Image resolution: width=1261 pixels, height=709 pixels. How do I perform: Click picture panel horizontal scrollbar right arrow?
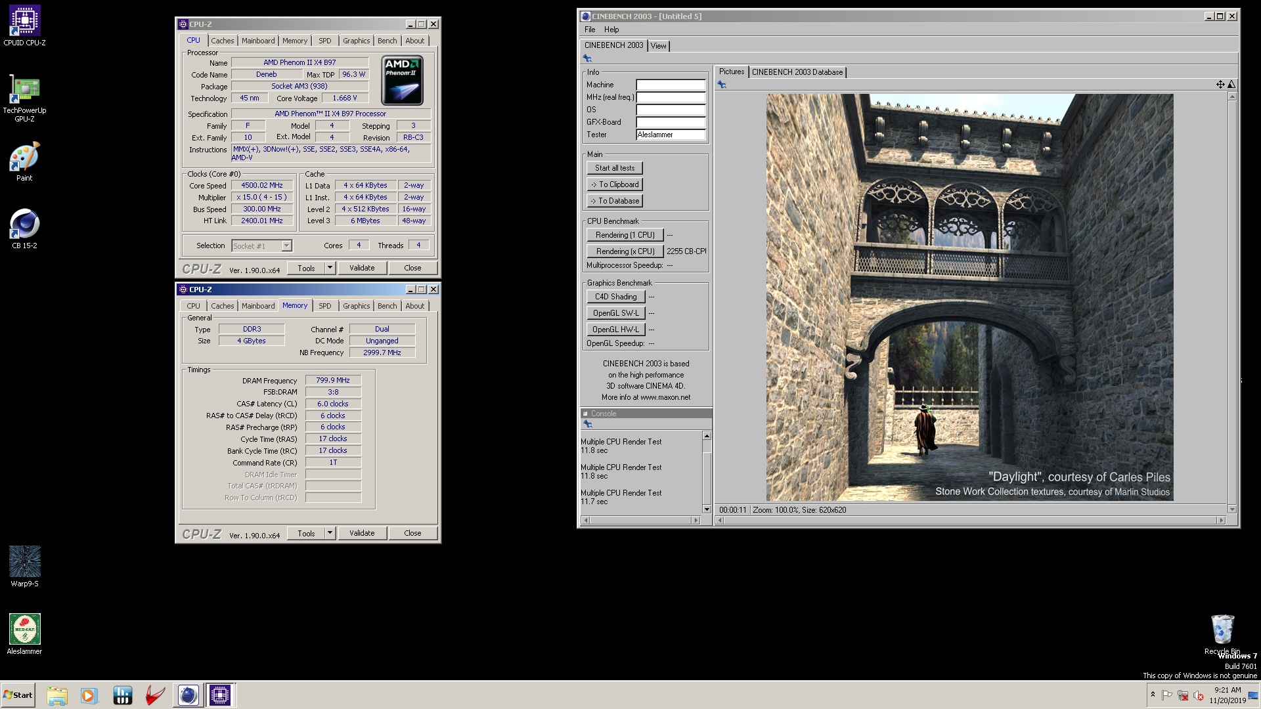click(1221, 521)
